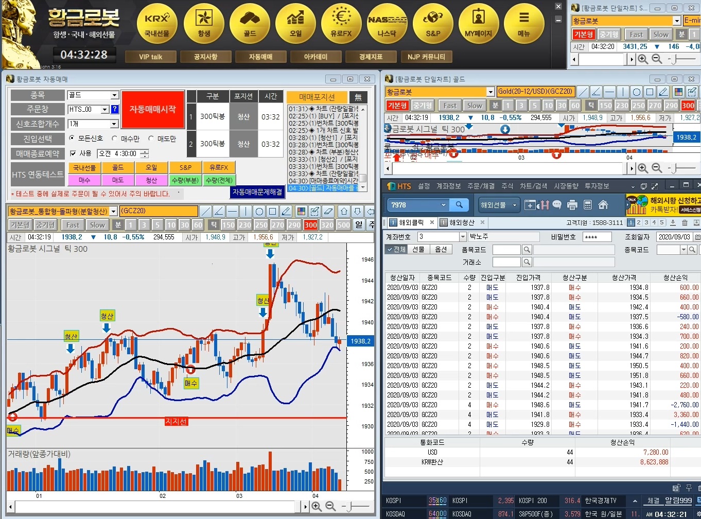Expand the 종목 dropdown showing 골드
This screenshot has width=701, height=519.
coord(115,95)
